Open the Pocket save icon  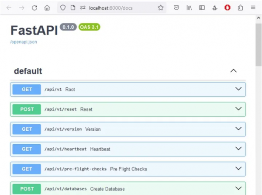(x=176, y=8)
